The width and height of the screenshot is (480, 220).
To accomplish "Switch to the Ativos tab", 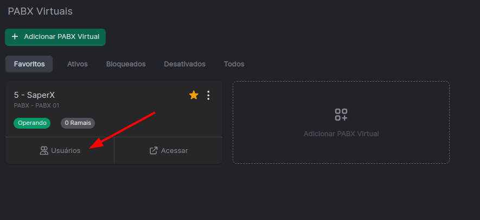I will [x=78, y=64].
